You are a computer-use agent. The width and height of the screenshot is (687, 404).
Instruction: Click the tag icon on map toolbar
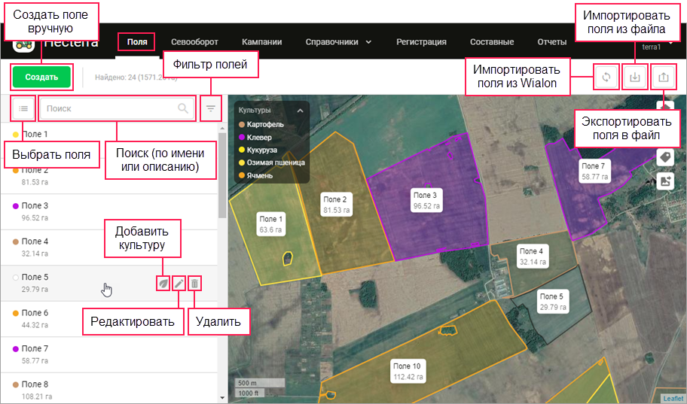tap(665, 156)
